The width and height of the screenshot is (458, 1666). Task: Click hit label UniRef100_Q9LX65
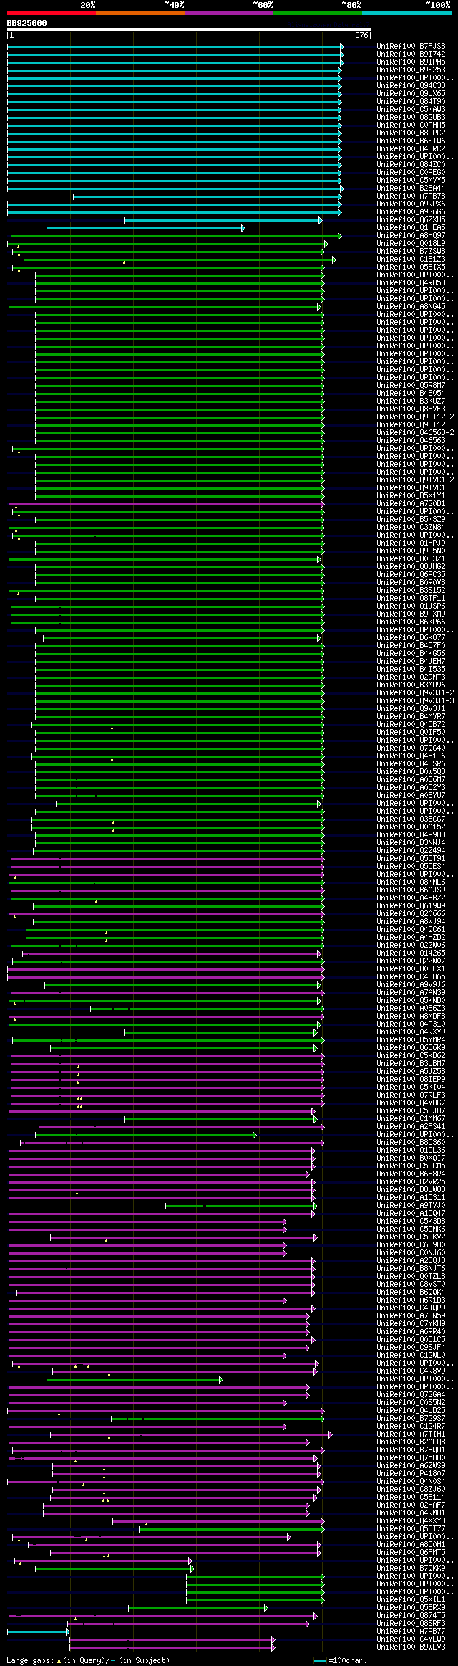[x=411, y=94]
